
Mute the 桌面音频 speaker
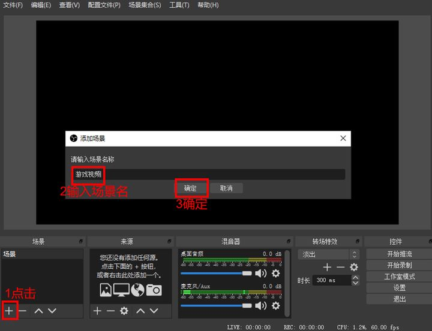point(260,274)
